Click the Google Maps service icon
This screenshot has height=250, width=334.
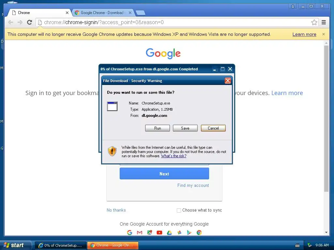click(149, 232)
